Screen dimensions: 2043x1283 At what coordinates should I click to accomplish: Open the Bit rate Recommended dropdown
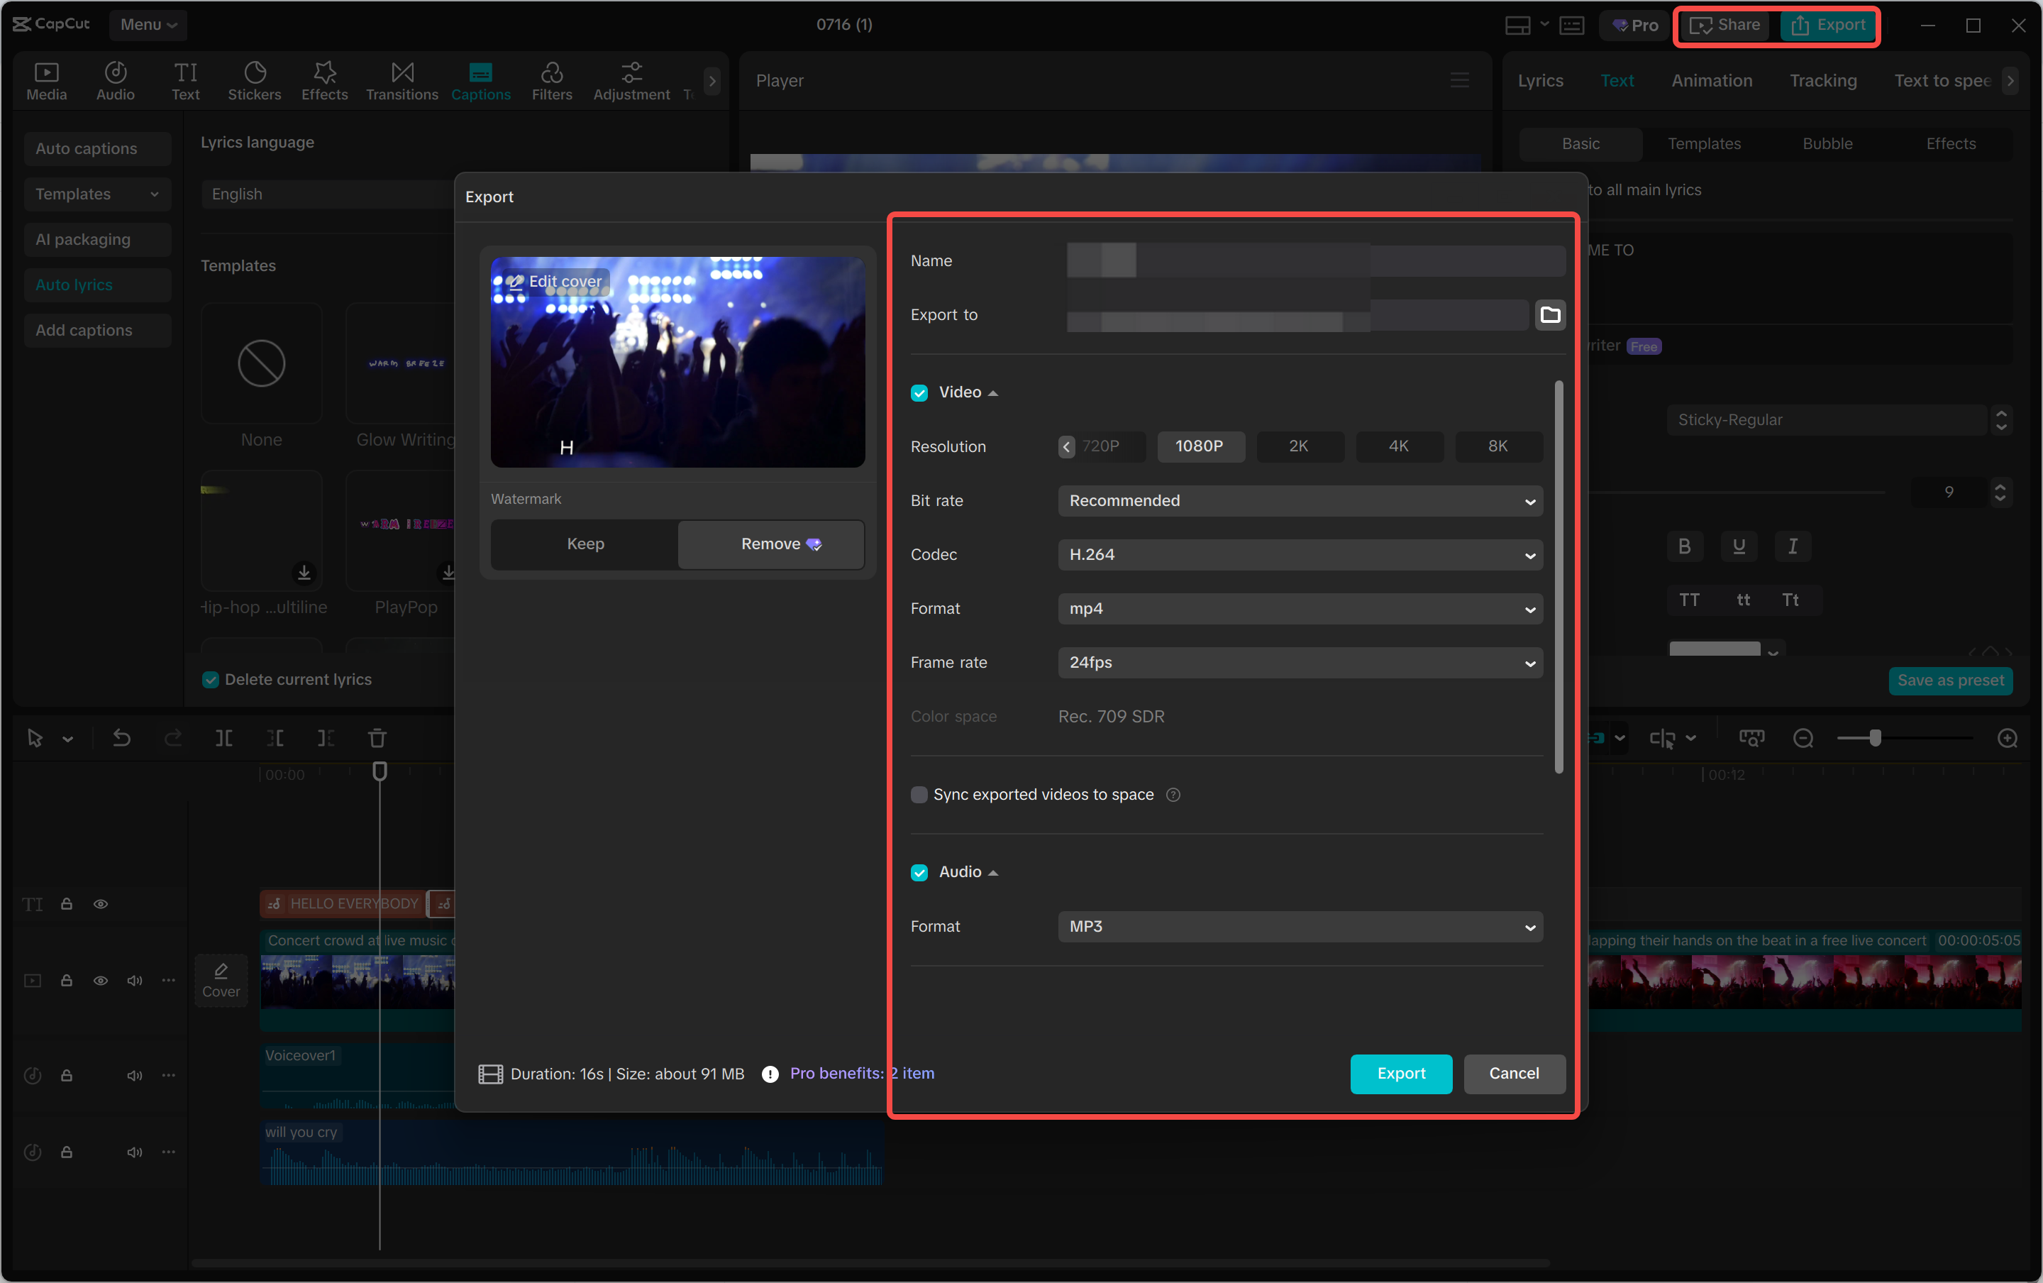click(x=1300, y=501)
